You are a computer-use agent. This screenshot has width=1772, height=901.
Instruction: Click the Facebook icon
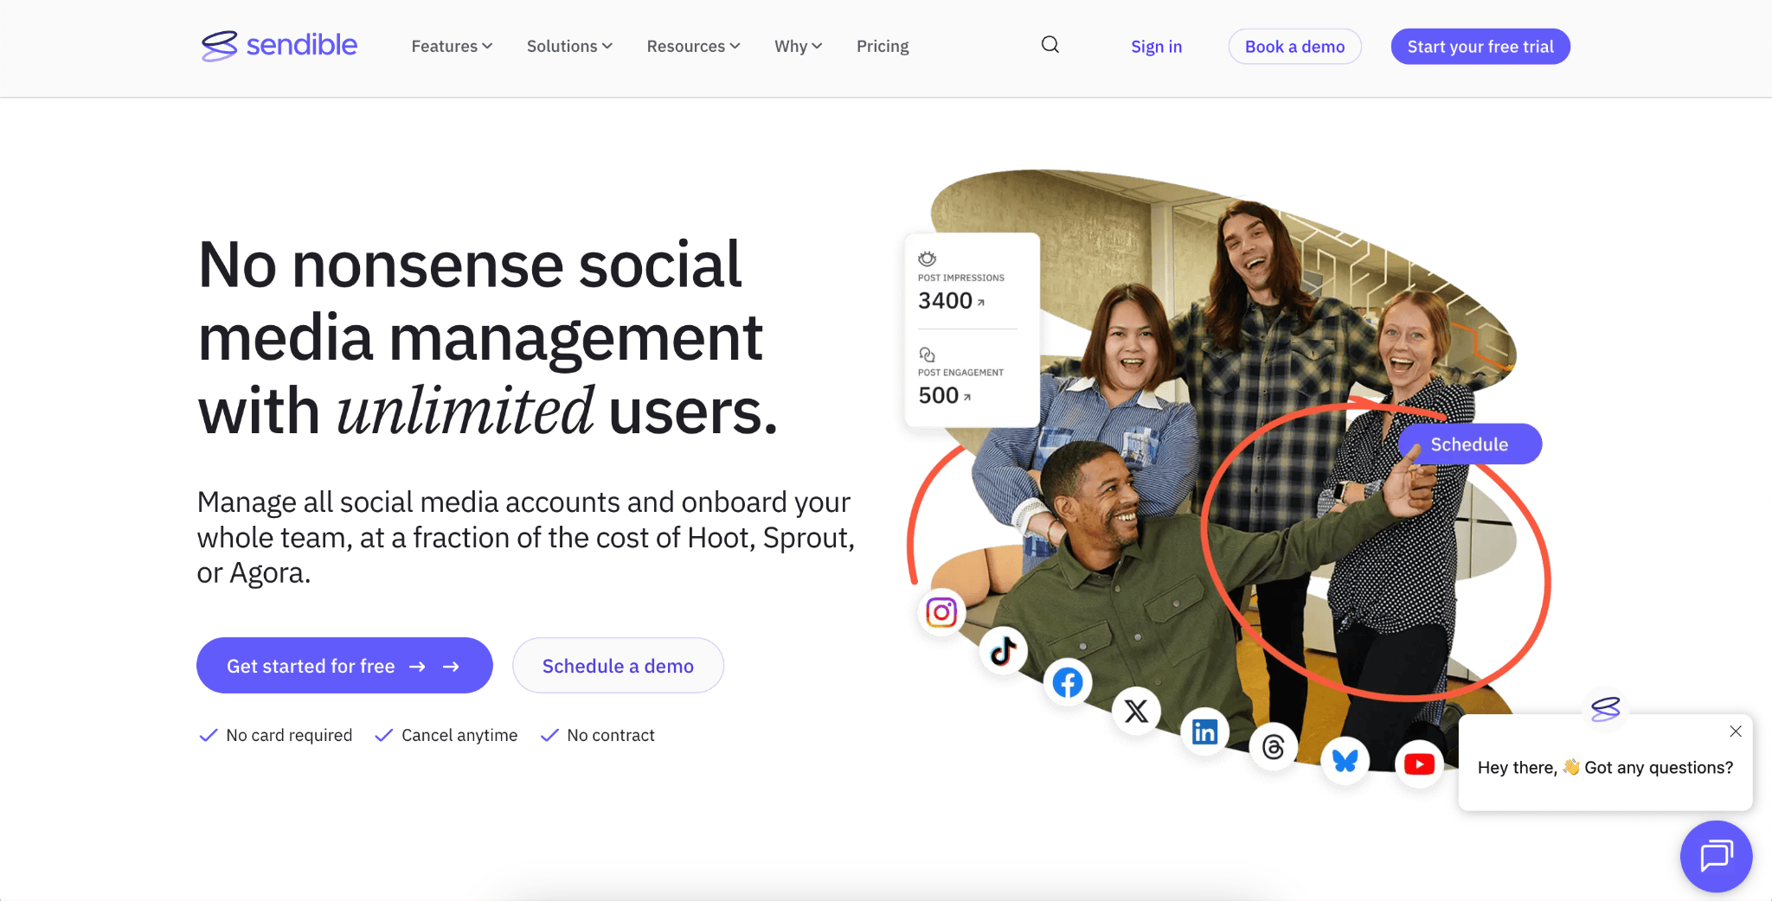pos(1068,682)
